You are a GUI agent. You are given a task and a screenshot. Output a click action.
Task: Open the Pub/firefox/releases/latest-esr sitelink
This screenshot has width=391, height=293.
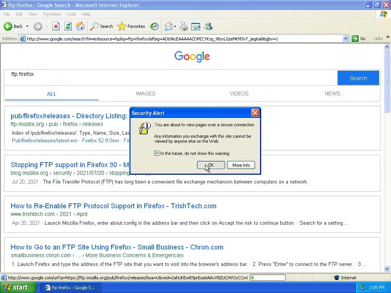click(45, 140)
